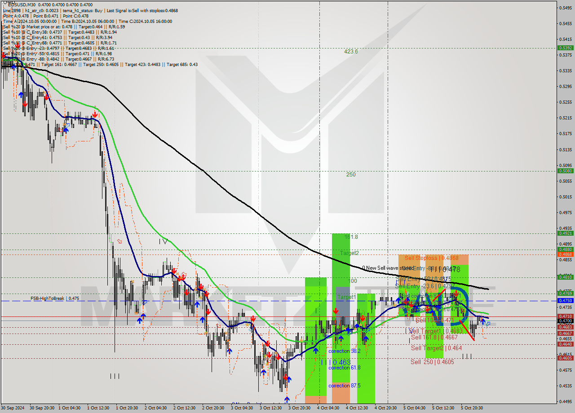Image resolution: width=575 pixels, height=413 pixels.
Task: Click the '3 Oct 12:30' time axis label
Action: coord(271,408)
